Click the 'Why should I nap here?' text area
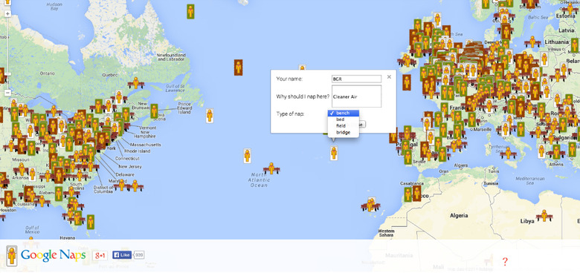 [356, 96]
